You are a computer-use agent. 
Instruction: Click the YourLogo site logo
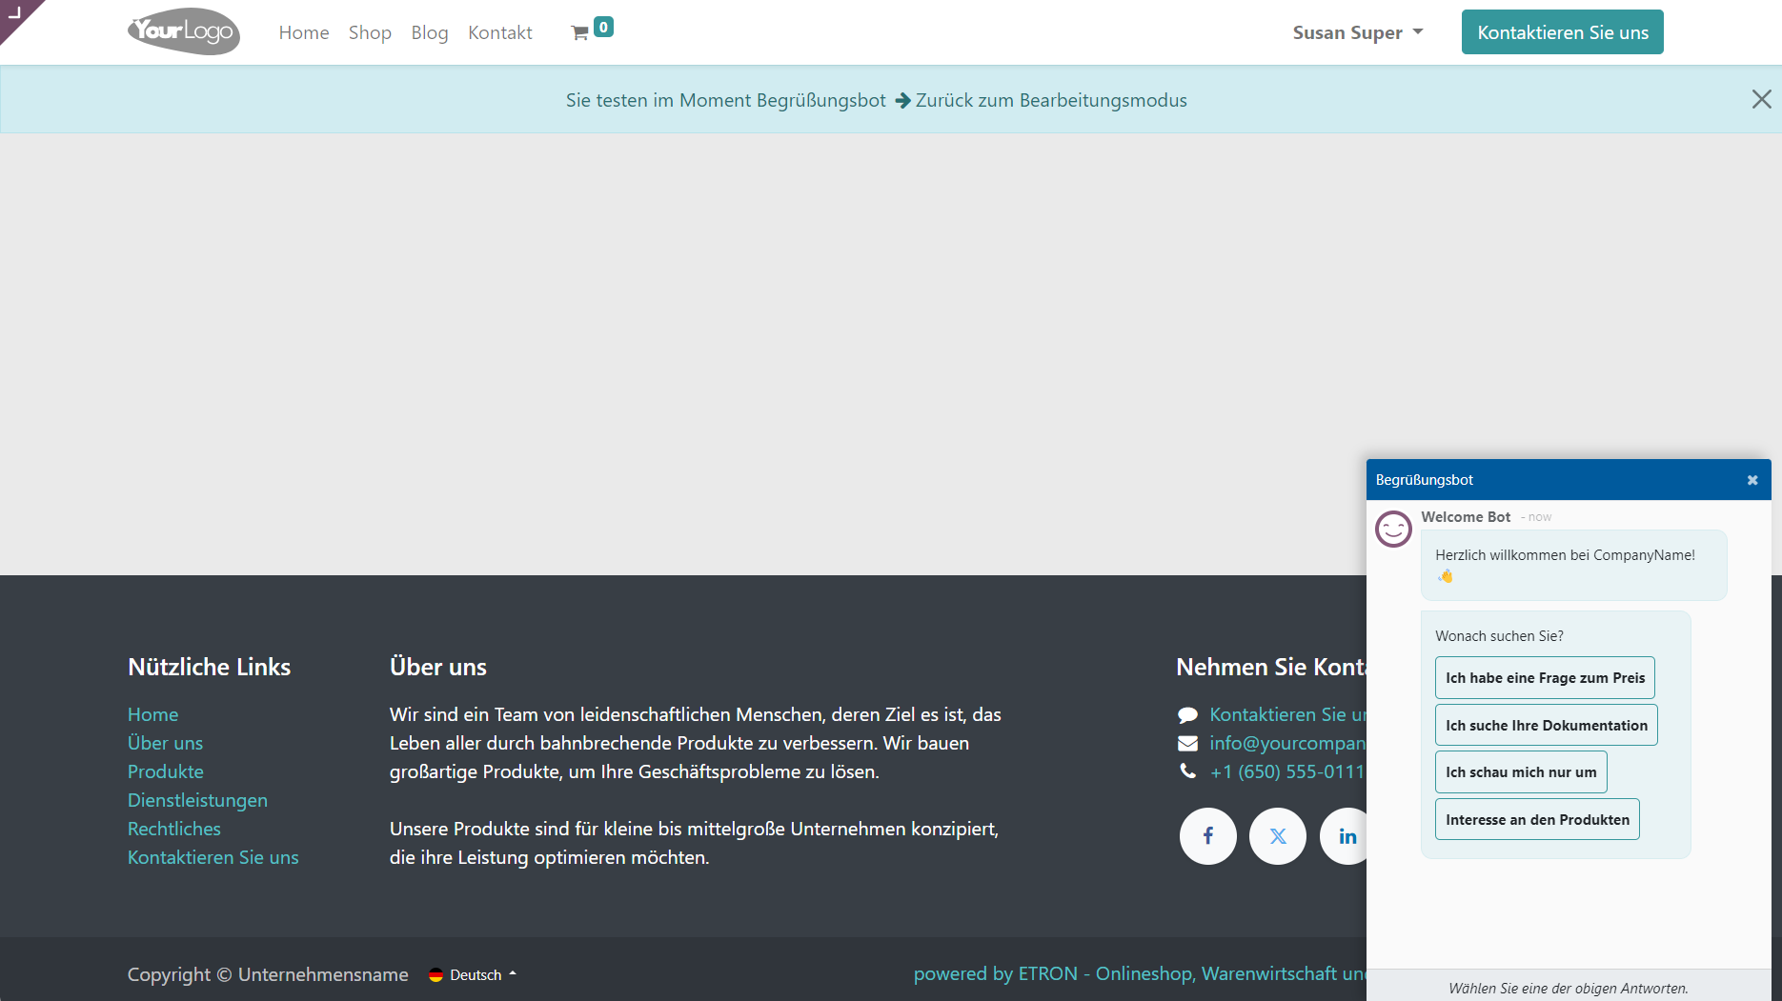pos(184,31)
